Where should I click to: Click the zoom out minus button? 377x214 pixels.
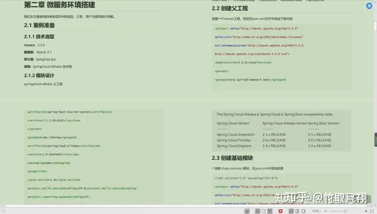click(x=325, y=211)
